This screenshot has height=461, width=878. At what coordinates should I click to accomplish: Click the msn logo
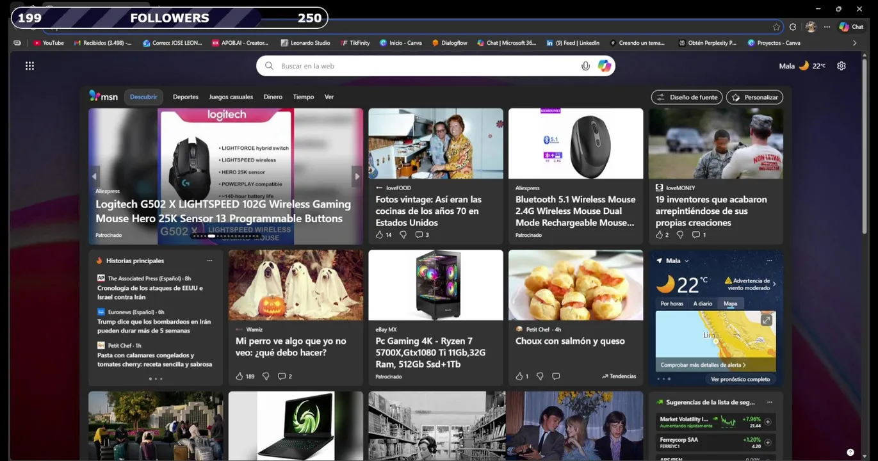pyautogui.click(x=104, y=97)
